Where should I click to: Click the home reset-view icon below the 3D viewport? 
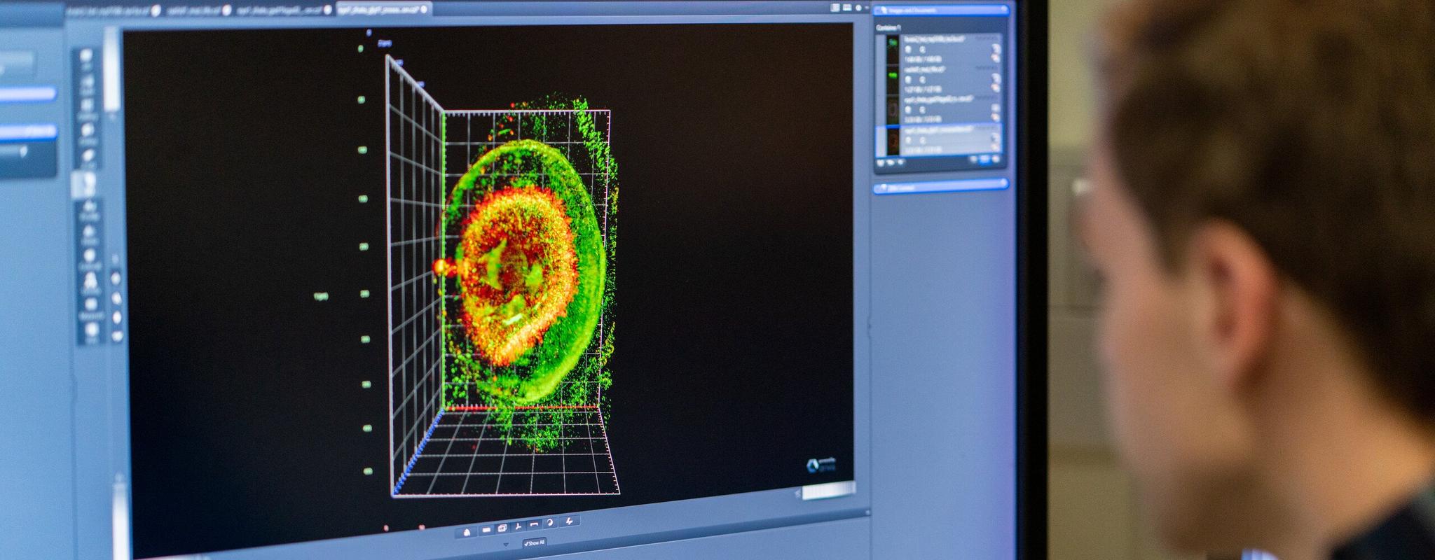[x=467, y=533]
